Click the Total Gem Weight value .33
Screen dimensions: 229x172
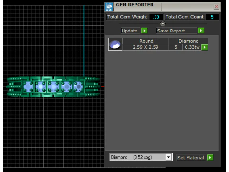(156, 17)
